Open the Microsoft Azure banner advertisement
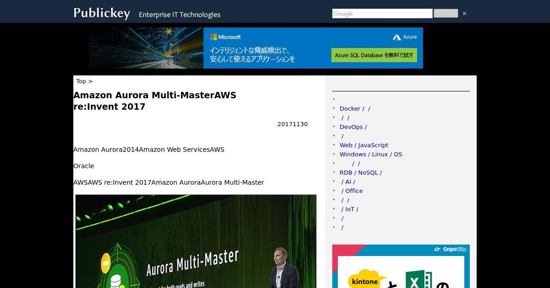This screenshot has height=288, width=550. (x=256, y=48)
